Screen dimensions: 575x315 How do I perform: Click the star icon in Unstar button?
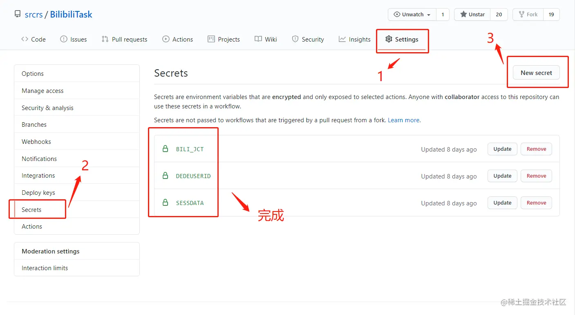click(463, 14)
